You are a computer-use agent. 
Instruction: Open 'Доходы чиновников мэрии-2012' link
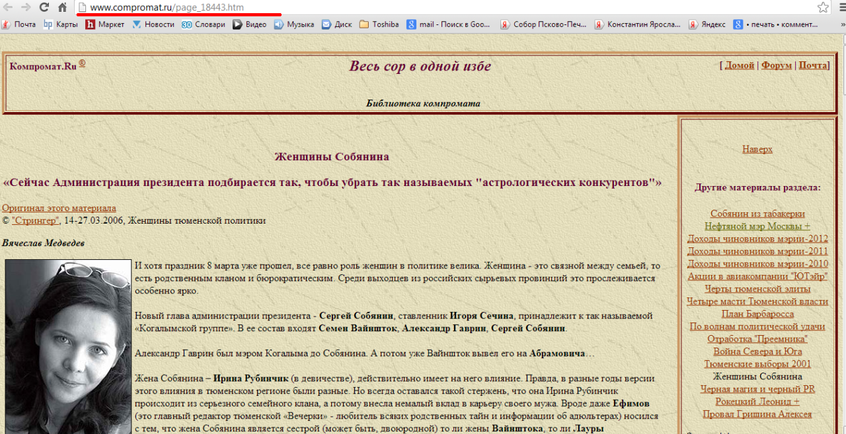click(757, 239)
